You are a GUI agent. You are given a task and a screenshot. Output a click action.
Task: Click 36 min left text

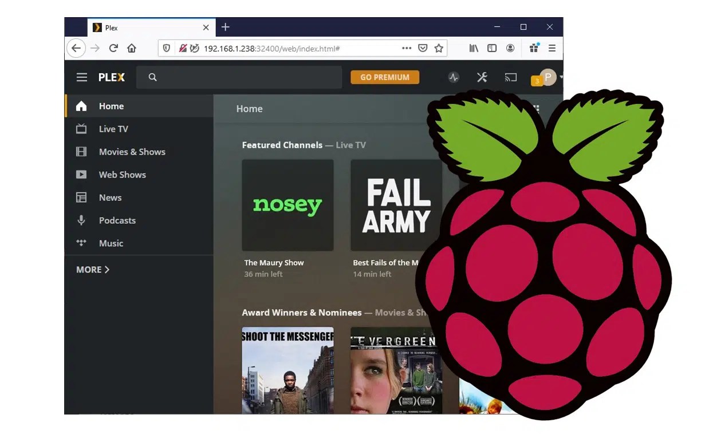[x=263, y=274]
